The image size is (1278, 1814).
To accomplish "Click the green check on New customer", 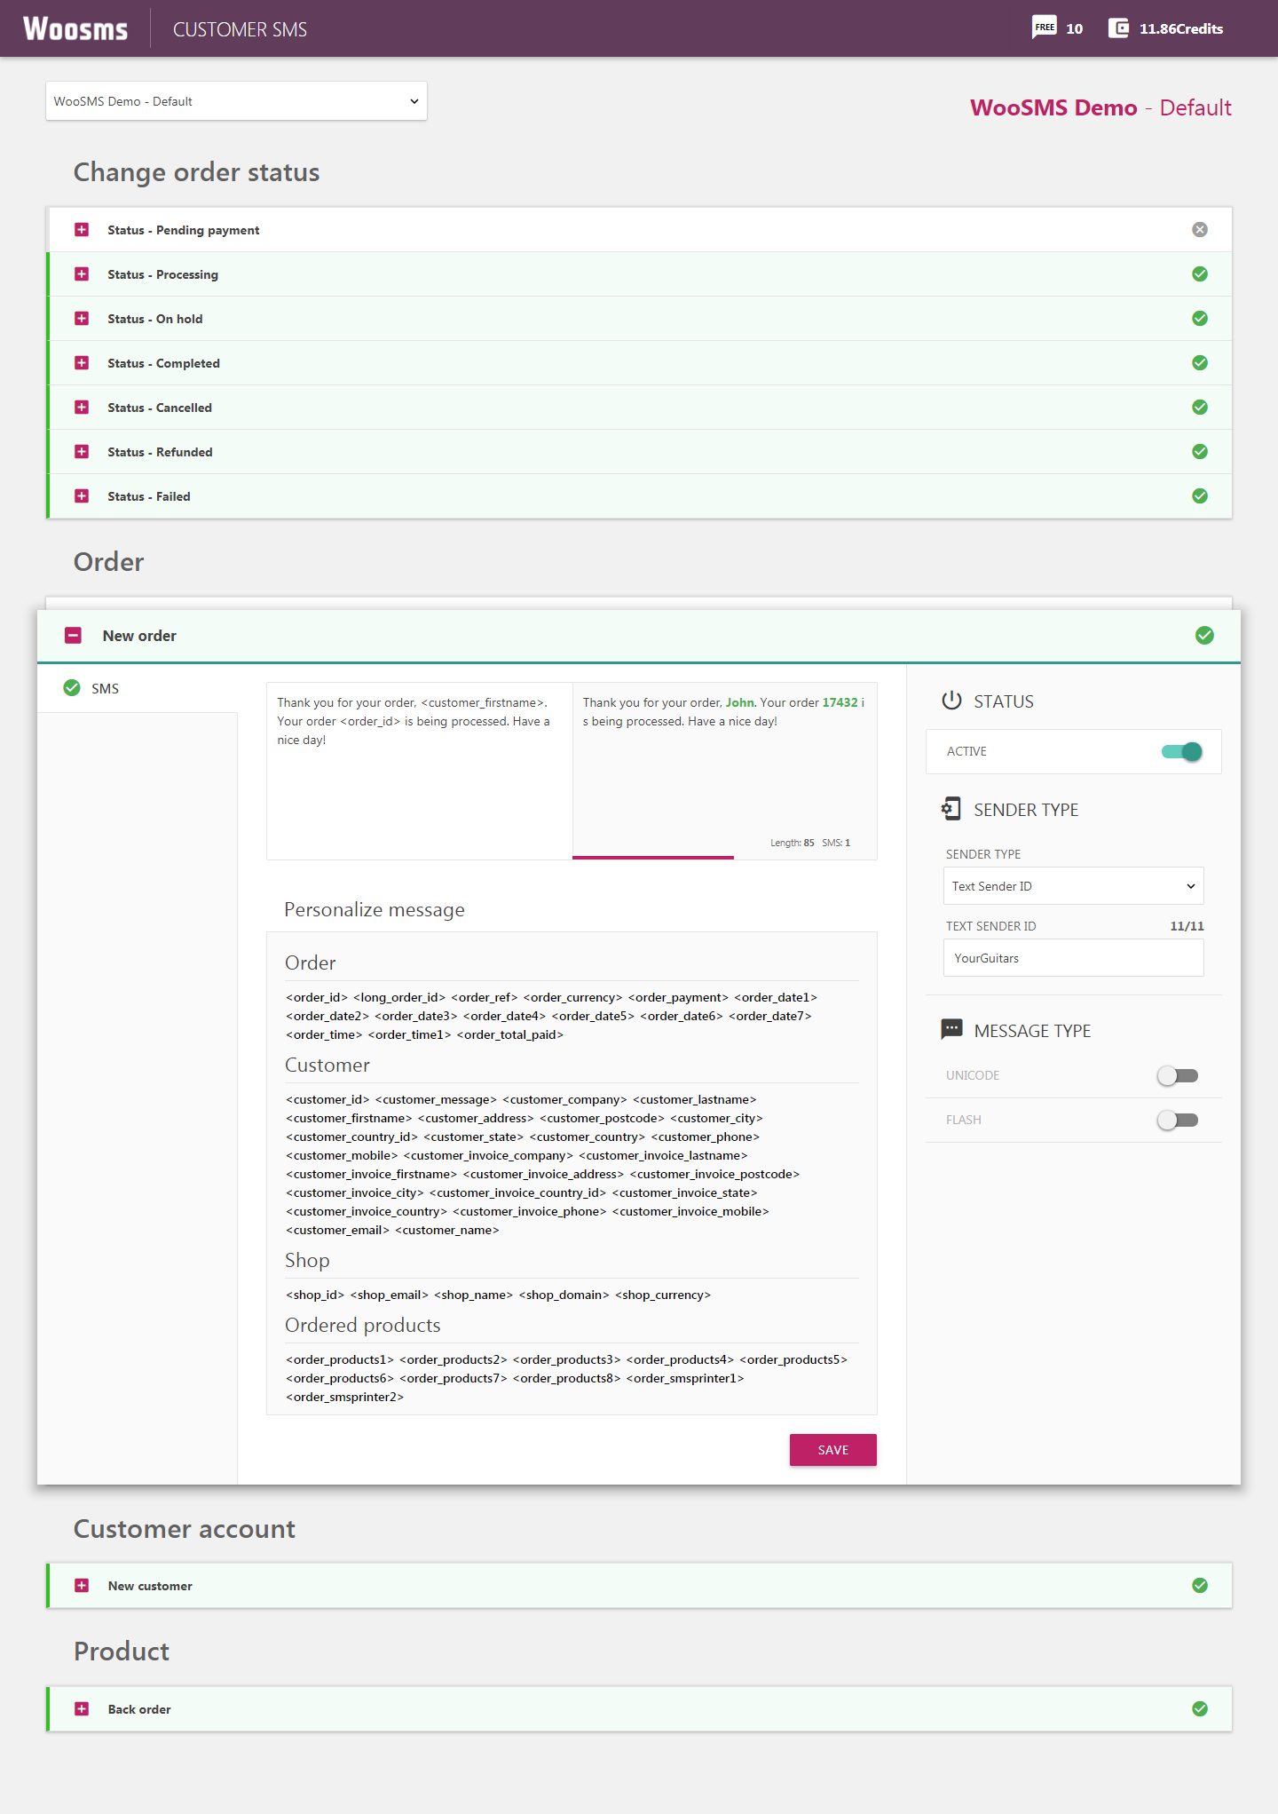I will pyautogui.click(x=1200, y=1586).
